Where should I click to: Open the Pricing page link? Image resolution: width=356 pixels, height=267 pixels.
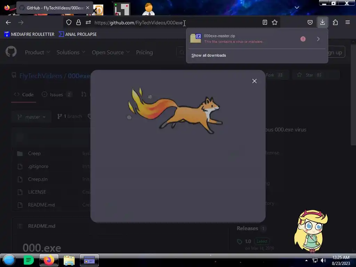click(x=144, y=52)
